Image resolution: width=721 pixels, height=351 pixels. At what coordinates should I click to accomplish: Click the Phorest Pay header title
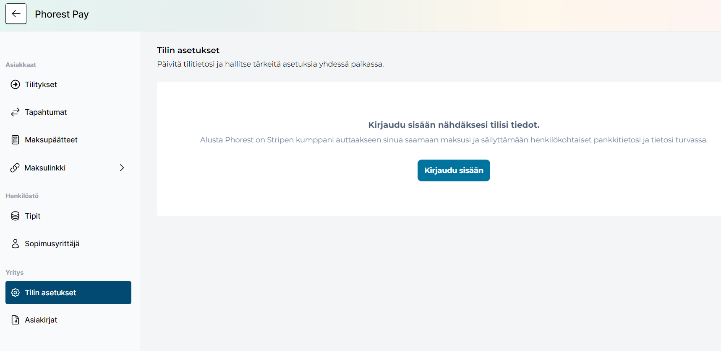pyautogui.click(x=62, y=14)
